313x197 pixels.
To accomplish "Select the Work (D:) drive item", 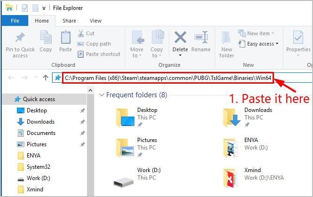I will [x=137, y=177].
